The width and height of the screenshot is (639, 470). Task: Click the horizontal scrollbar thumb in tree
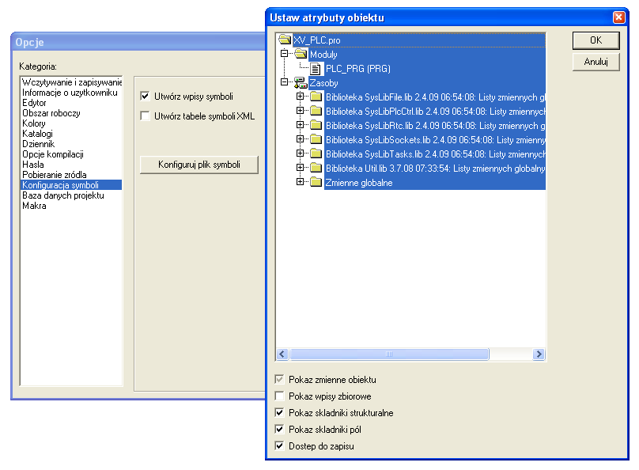(389, 354)
